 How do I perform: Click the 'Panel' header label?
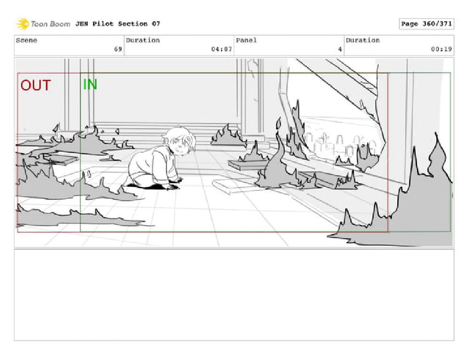pos(246,40)
